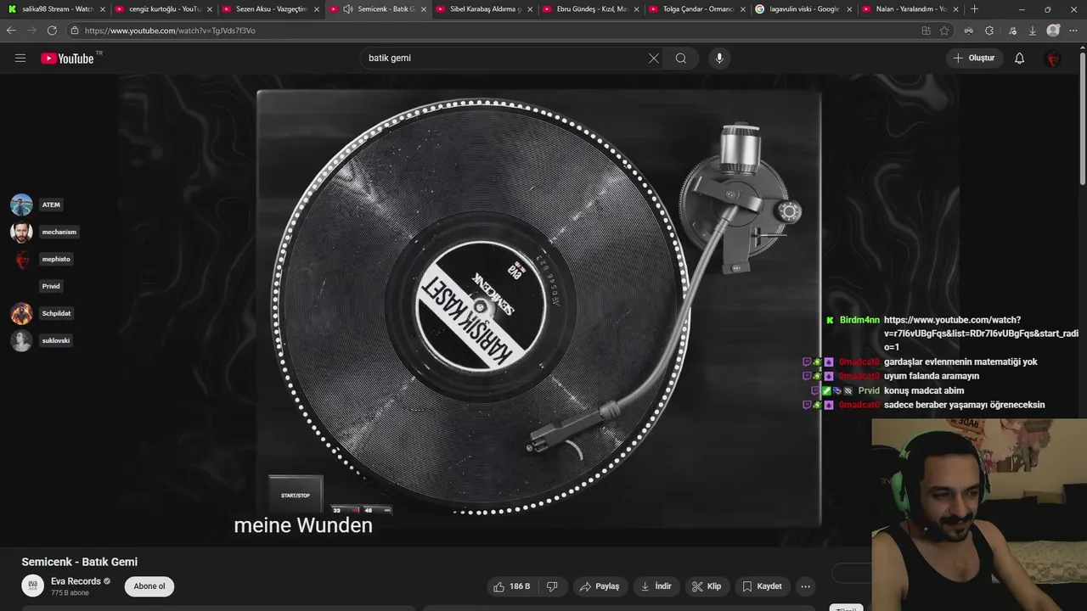Open YouTube notifications bell
The width and height of the screenshot is (1087, 611).
tap(1020, 59)
